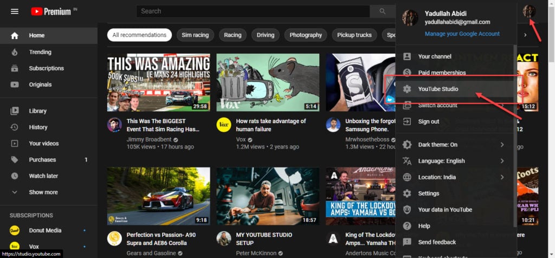Click the video title How rats take advantage

click(271, 125)
